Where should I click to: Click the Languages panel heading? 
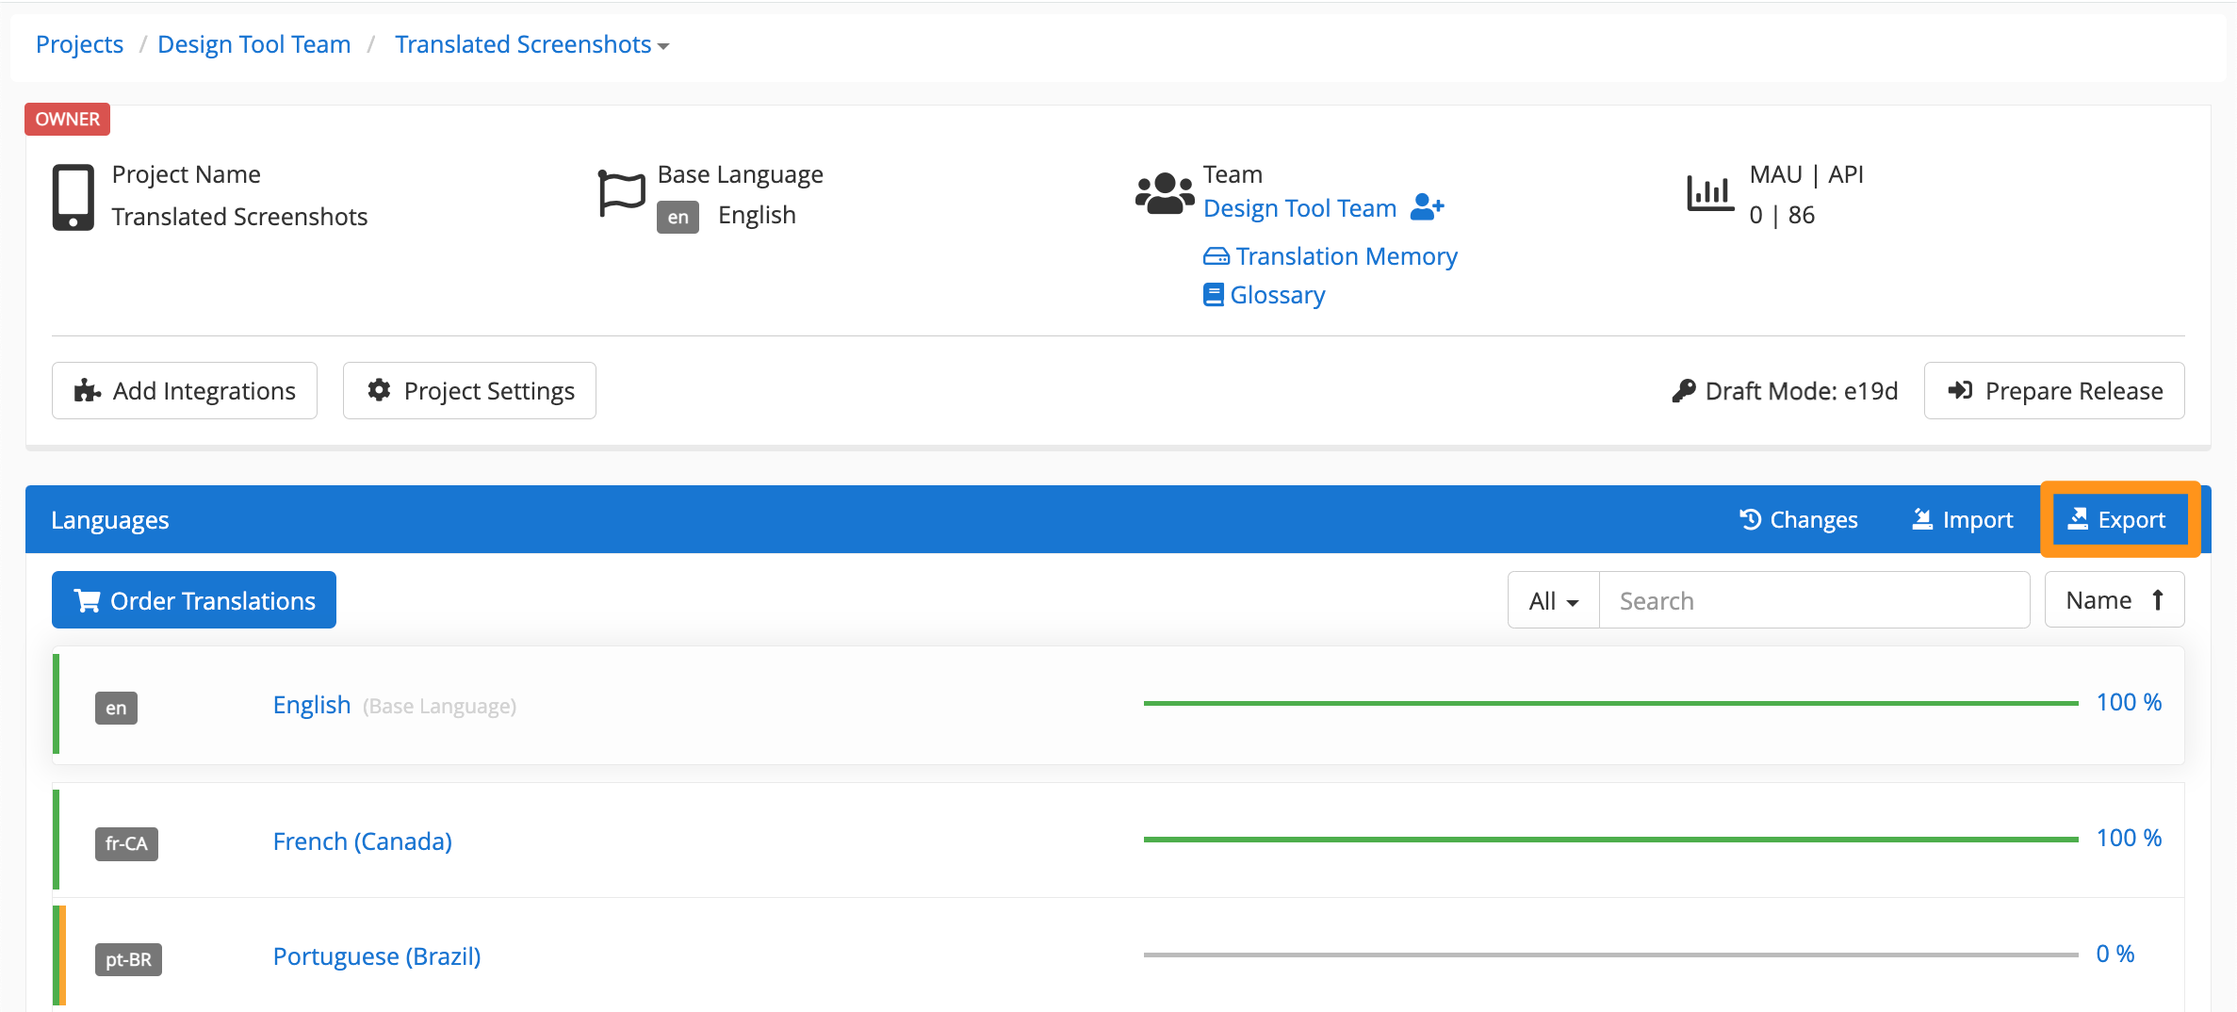pos(110,520)
